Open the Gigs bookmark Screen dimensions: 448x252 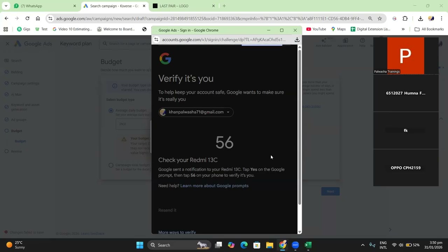point(23,29)
